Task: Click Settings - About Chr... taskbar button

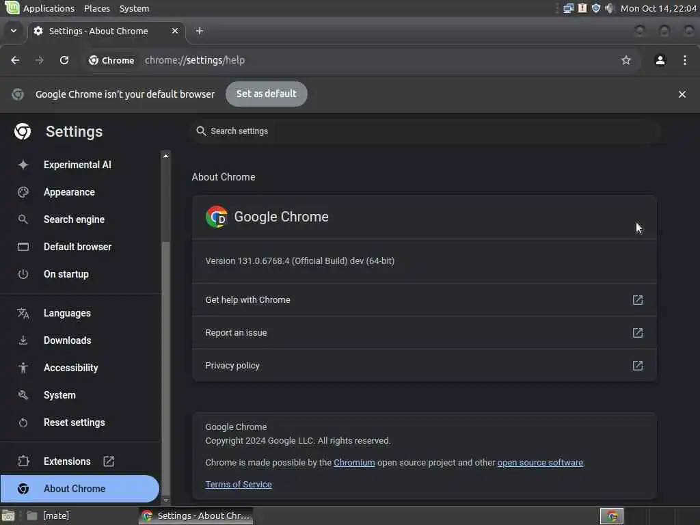Action: pos(196,516)
